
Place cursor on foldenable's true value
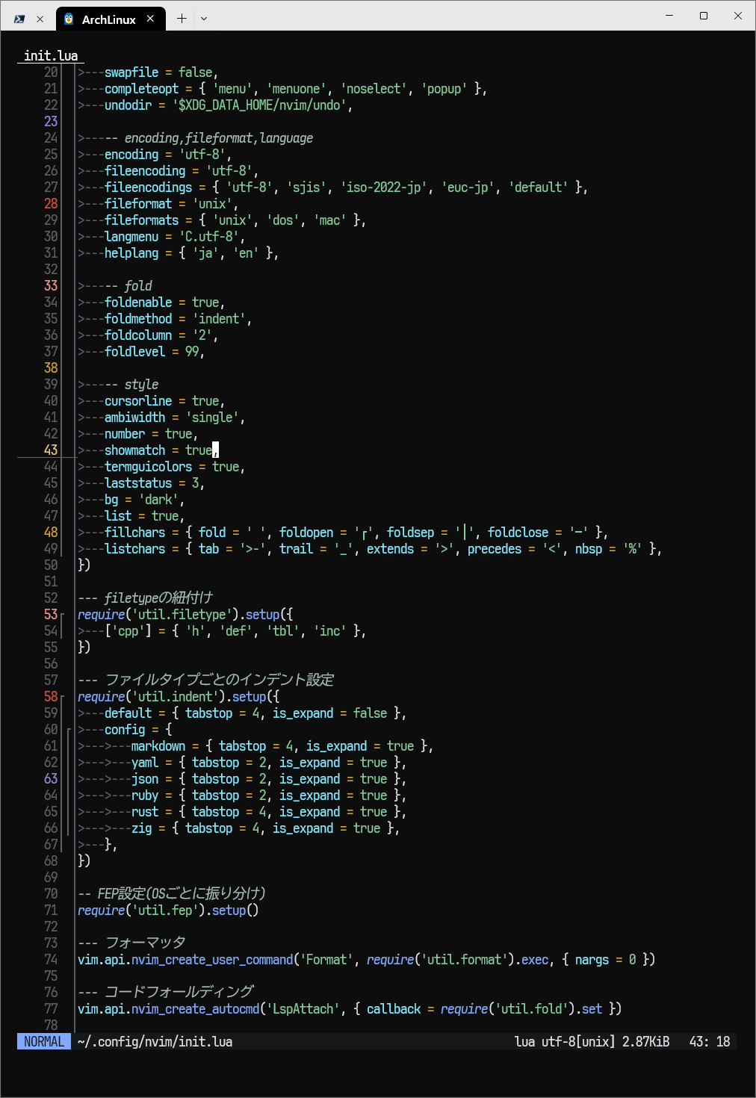pos(205,303)
